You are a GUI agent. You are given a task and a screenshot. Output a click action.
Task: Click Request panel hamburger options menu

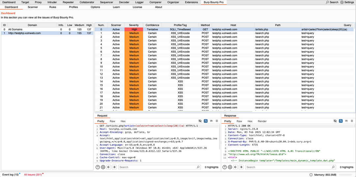click(217, 121)
